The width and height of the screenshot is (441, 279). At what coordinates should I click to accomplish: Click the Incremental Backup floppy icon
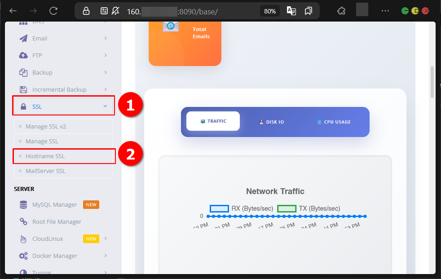[x=23, y=89]
